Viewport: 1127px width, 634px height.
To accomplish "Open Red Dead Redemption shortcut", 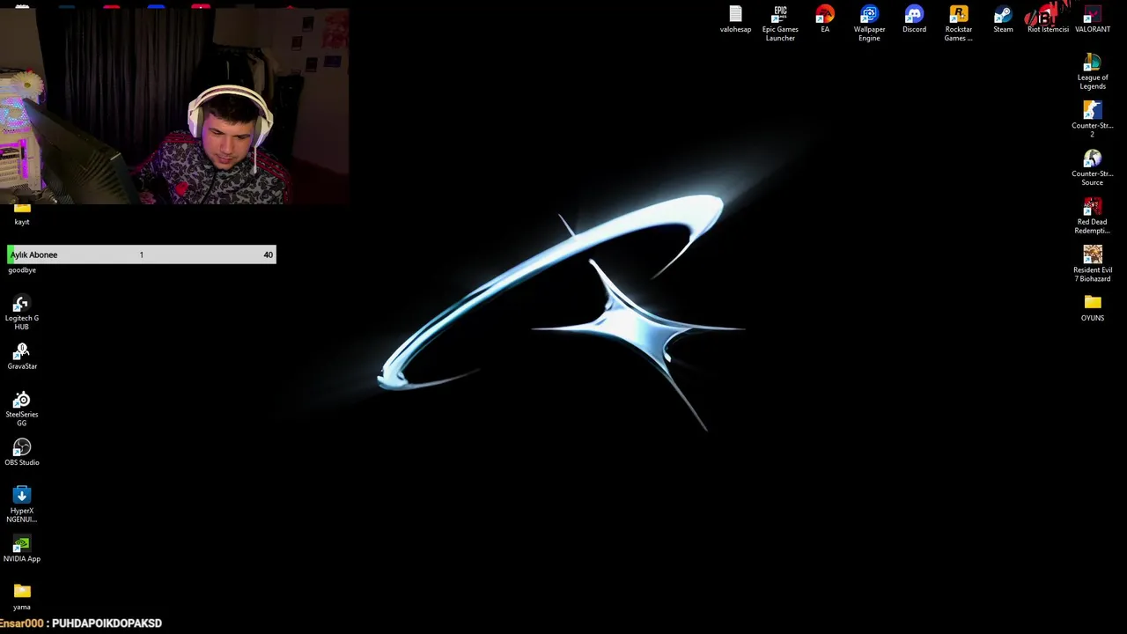I will tap(1093, 217).
